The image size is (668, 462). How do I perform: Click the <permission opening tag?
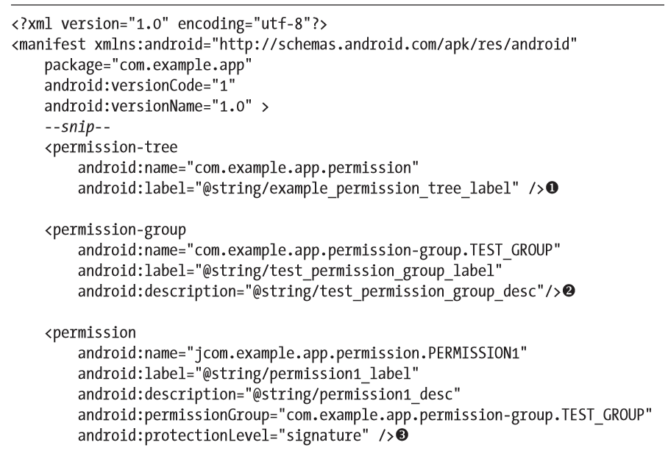point(90,333)
